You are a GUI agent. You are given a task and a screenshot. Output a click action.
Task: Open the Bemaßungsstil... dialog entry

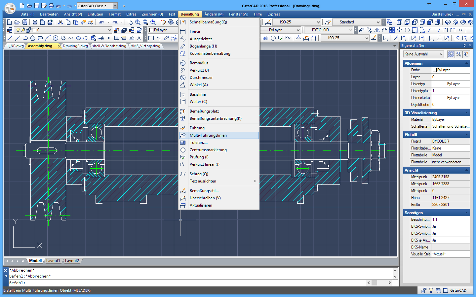[x=219, y=191]
